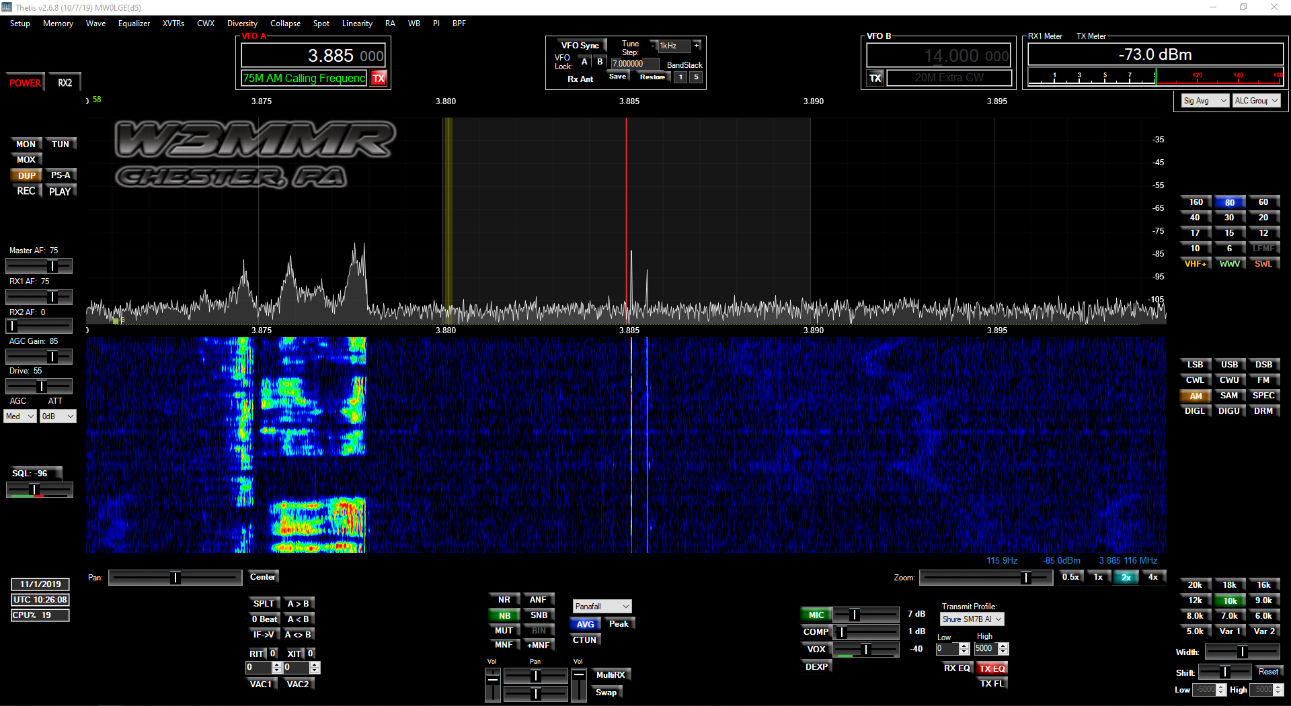This screenshot has width=1291, height=706.
Task: Toggle the NB noise blanker
Action: 504,615
